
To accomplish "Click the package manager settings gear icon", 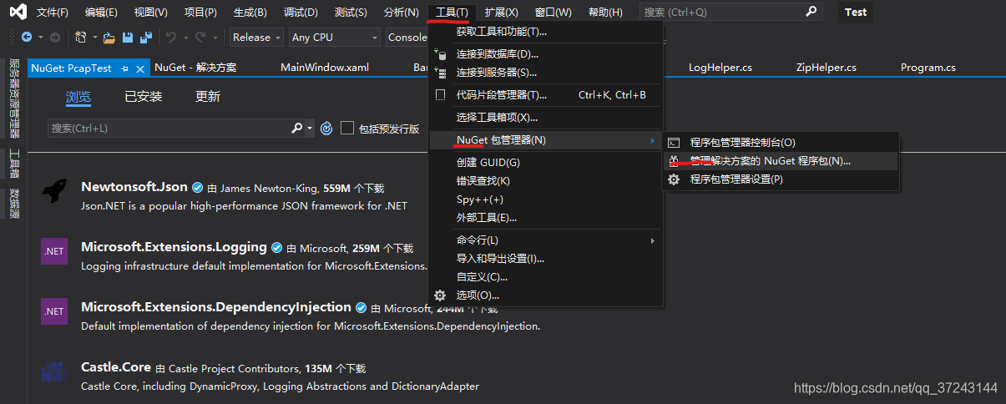I will tap(674, 179).
